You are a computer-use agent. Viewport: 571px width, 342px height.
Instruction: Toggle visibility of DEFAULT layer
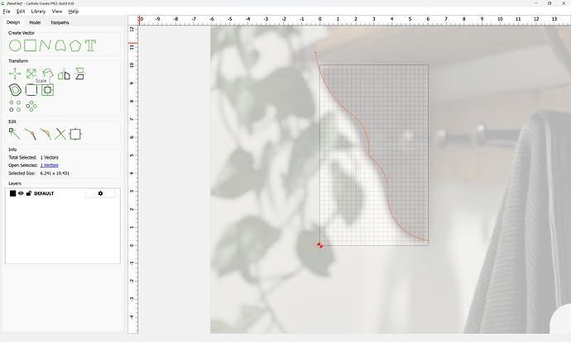pos(22,193)
